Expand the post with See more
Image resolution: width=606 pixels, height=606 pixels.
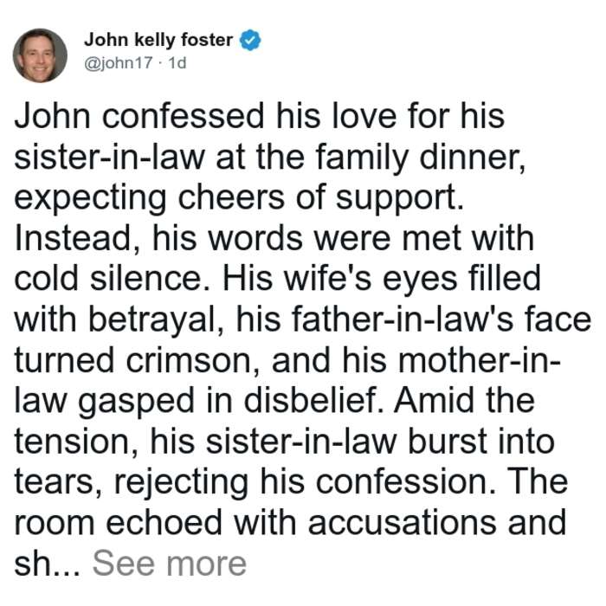tap(170, 564)
